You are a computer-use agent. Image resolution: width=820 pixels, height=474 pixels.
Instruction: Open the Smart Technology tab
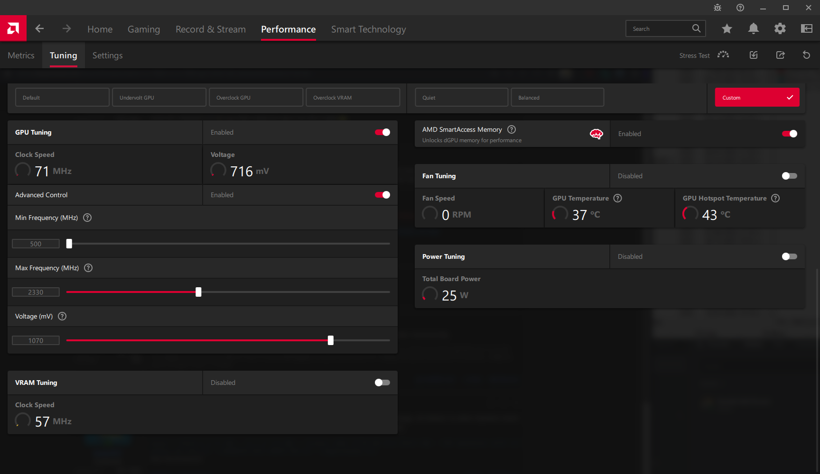369,29
